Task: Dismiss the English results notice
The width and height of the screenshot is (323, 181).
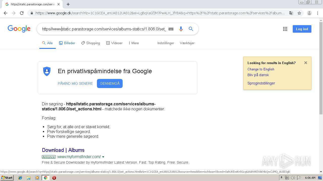Action: point(306,63)
